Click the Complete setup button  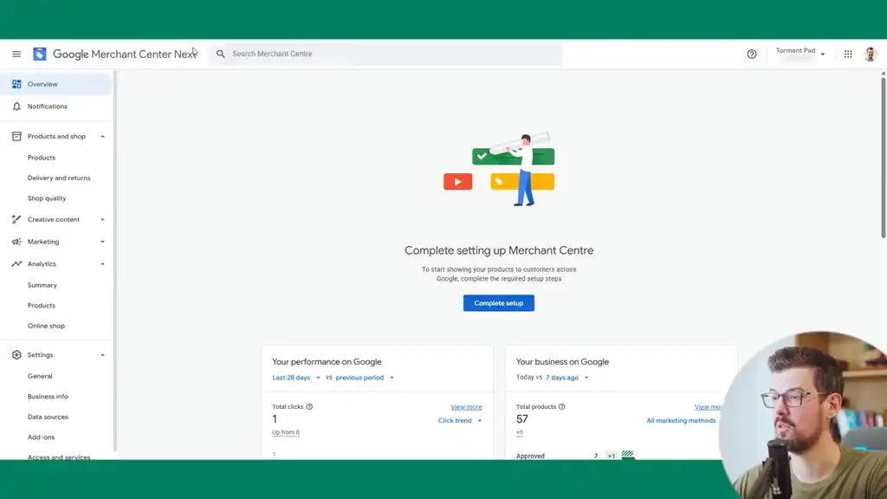coord(498,302)
